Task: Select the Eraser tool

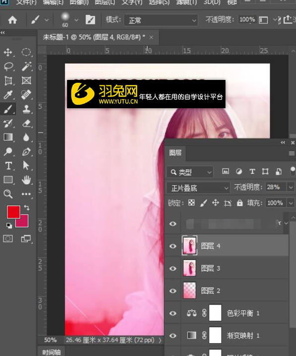Action: pyautogui.click(x=26, y=123)
